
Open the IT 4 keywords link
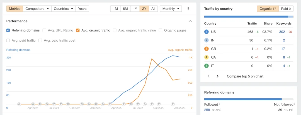coord(284,66)
